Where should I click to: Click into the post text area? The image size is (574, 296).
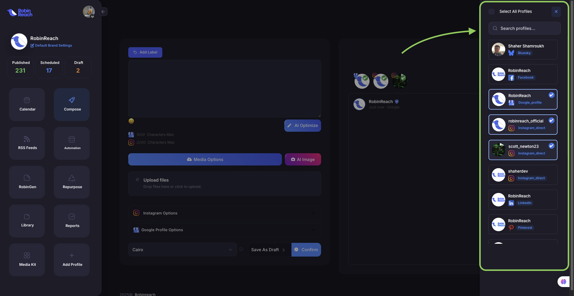[225, 88]
